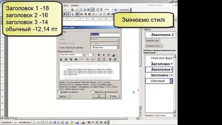Click the 'Введите вопрос' help search box

click(x=159, y=5)
